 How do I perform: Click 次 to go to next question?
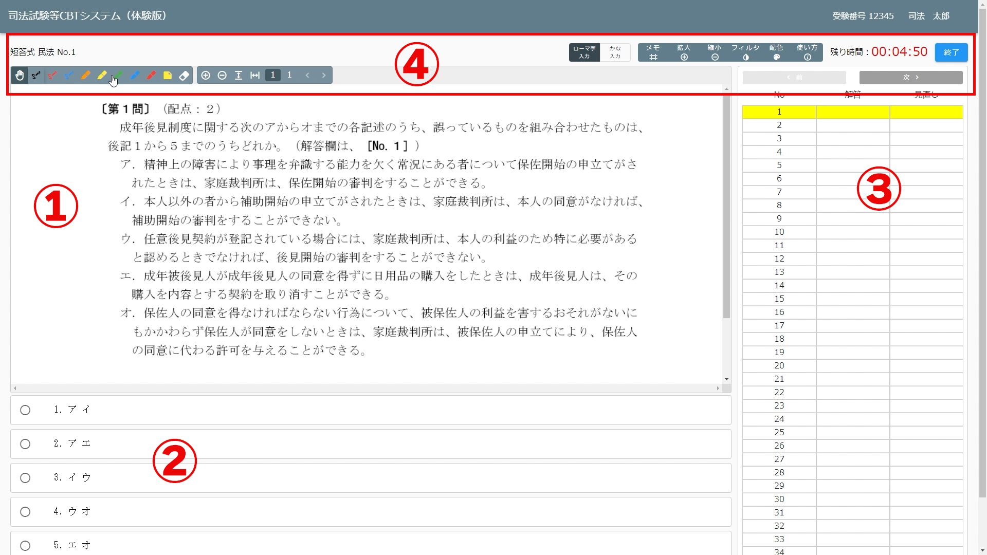point(910,78)
